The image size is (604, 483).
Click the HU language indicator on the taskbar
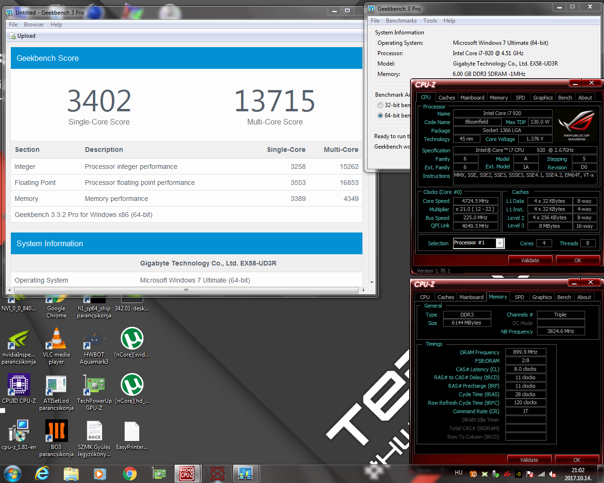pos(459,472)
